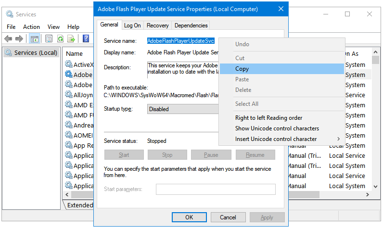Click gear icon next to AllJoyn service
The width and height of the screenshot is (383, 229).
(69, 95)
